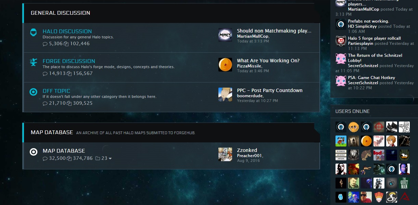This screenshot has height=205, width=418.
Task: Click the Off Topic forum circle icon
Action: pyautogui.click(x=34, y=92)
